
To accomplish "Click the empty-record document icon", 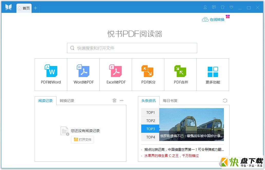I will (x=65, y=131).
